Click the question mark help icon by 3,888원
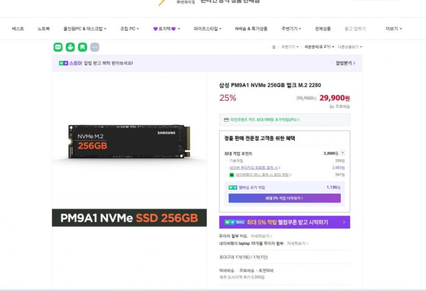The image size is (426, 291). click(x=342, y=153)
